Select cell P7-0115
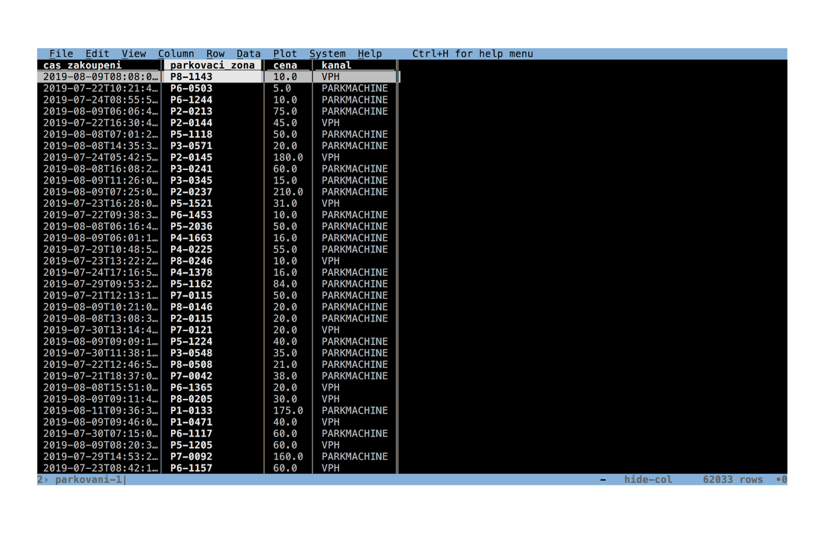The height and width of the screenshot is (537, 840). (191, 295)
